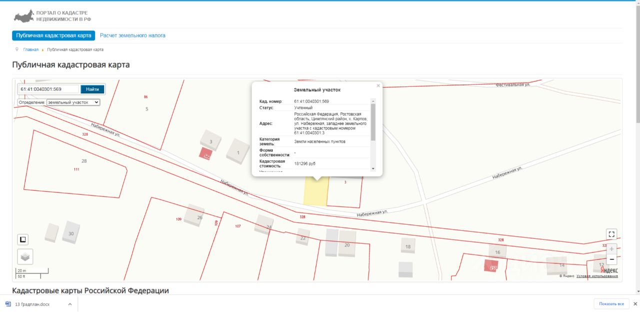Click the Учтенный status value
640x312 pixels.
tap(303, 108)
